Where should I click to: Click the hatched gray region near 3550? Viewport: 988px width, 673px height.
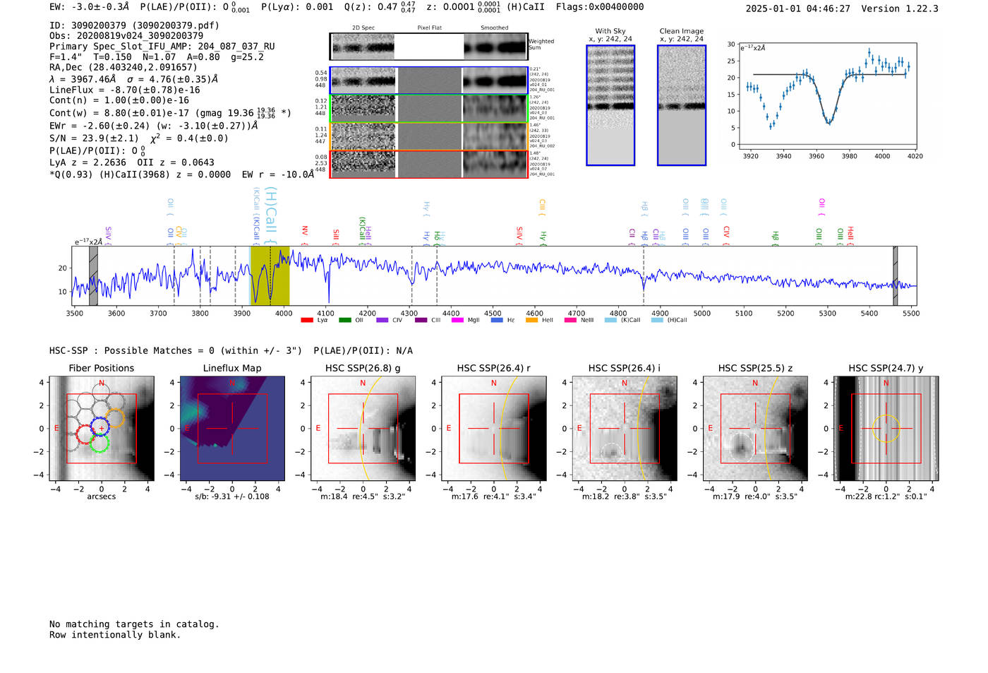(x=93, y=275)
